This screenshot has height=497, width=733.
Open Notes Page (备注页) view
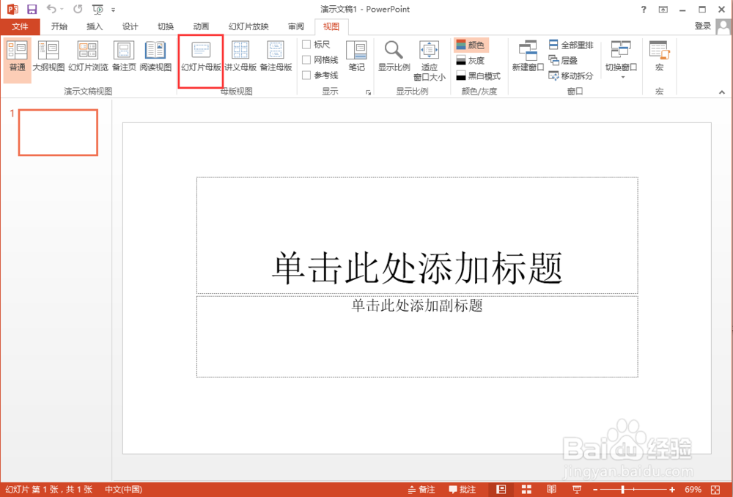(124, 57)
